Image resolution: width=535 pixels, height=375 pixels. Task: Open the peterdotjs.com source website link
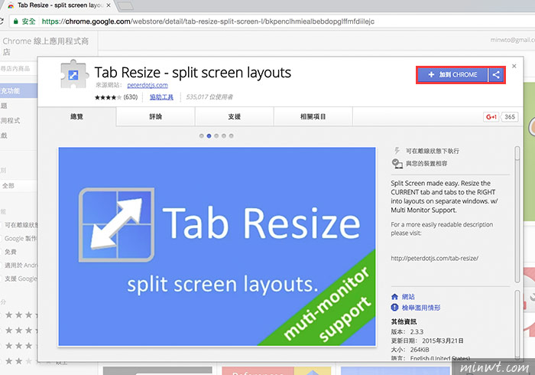point(148,85)
